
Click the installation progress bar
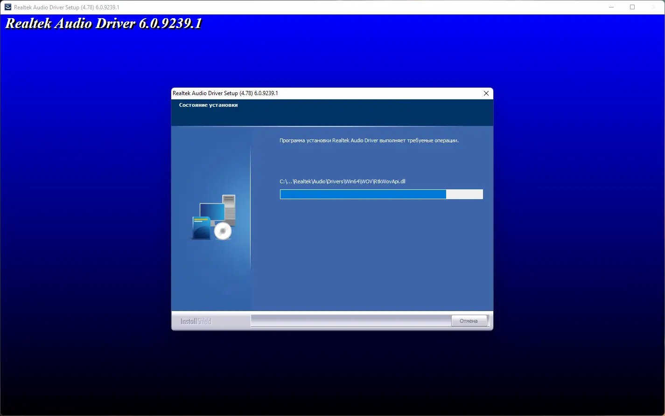click(x=381, y=194)
